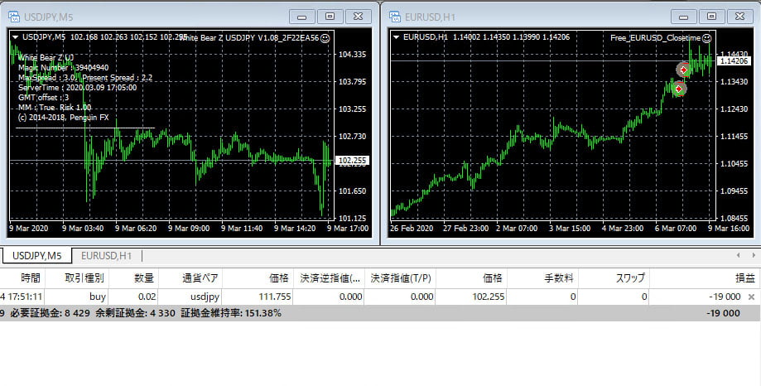
Task: Restore the USDJPY,M5 chart window
Action: [330, 16]
